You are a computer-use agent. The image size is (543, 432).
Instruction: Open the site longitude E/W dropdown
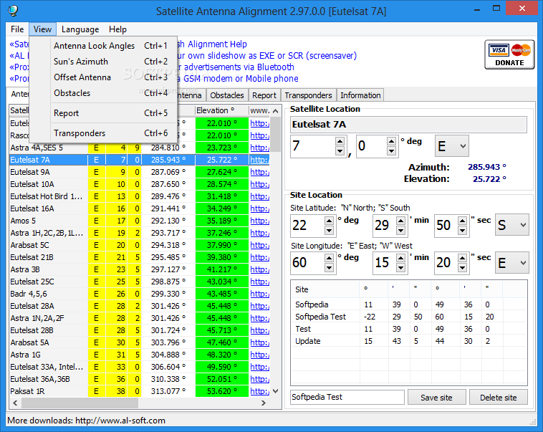click(x=511, y=263)
